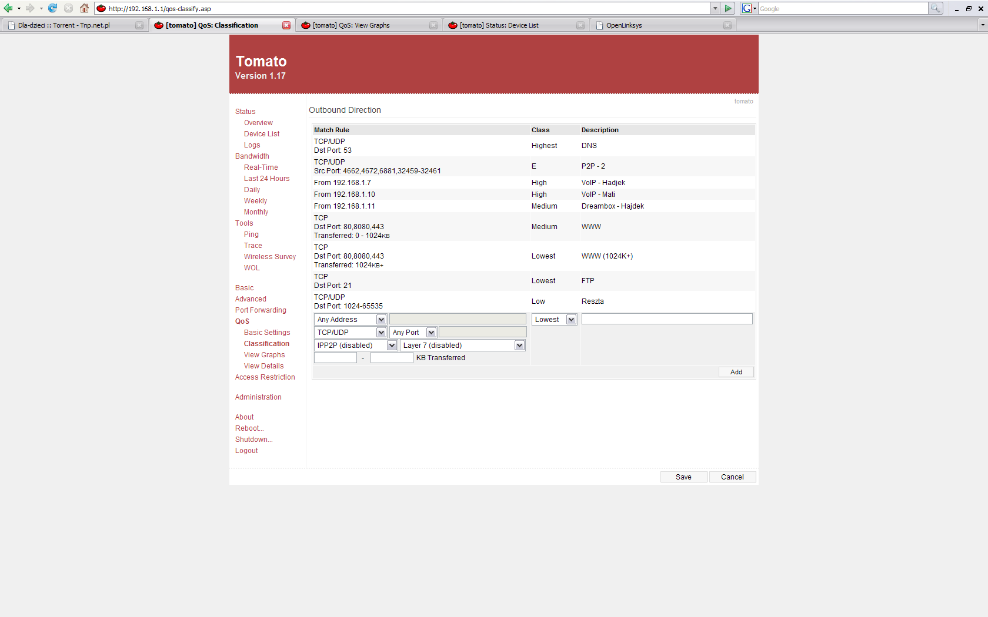The image size is (988, 617).
Task: Click the Save button
Action: click(683, 477)
